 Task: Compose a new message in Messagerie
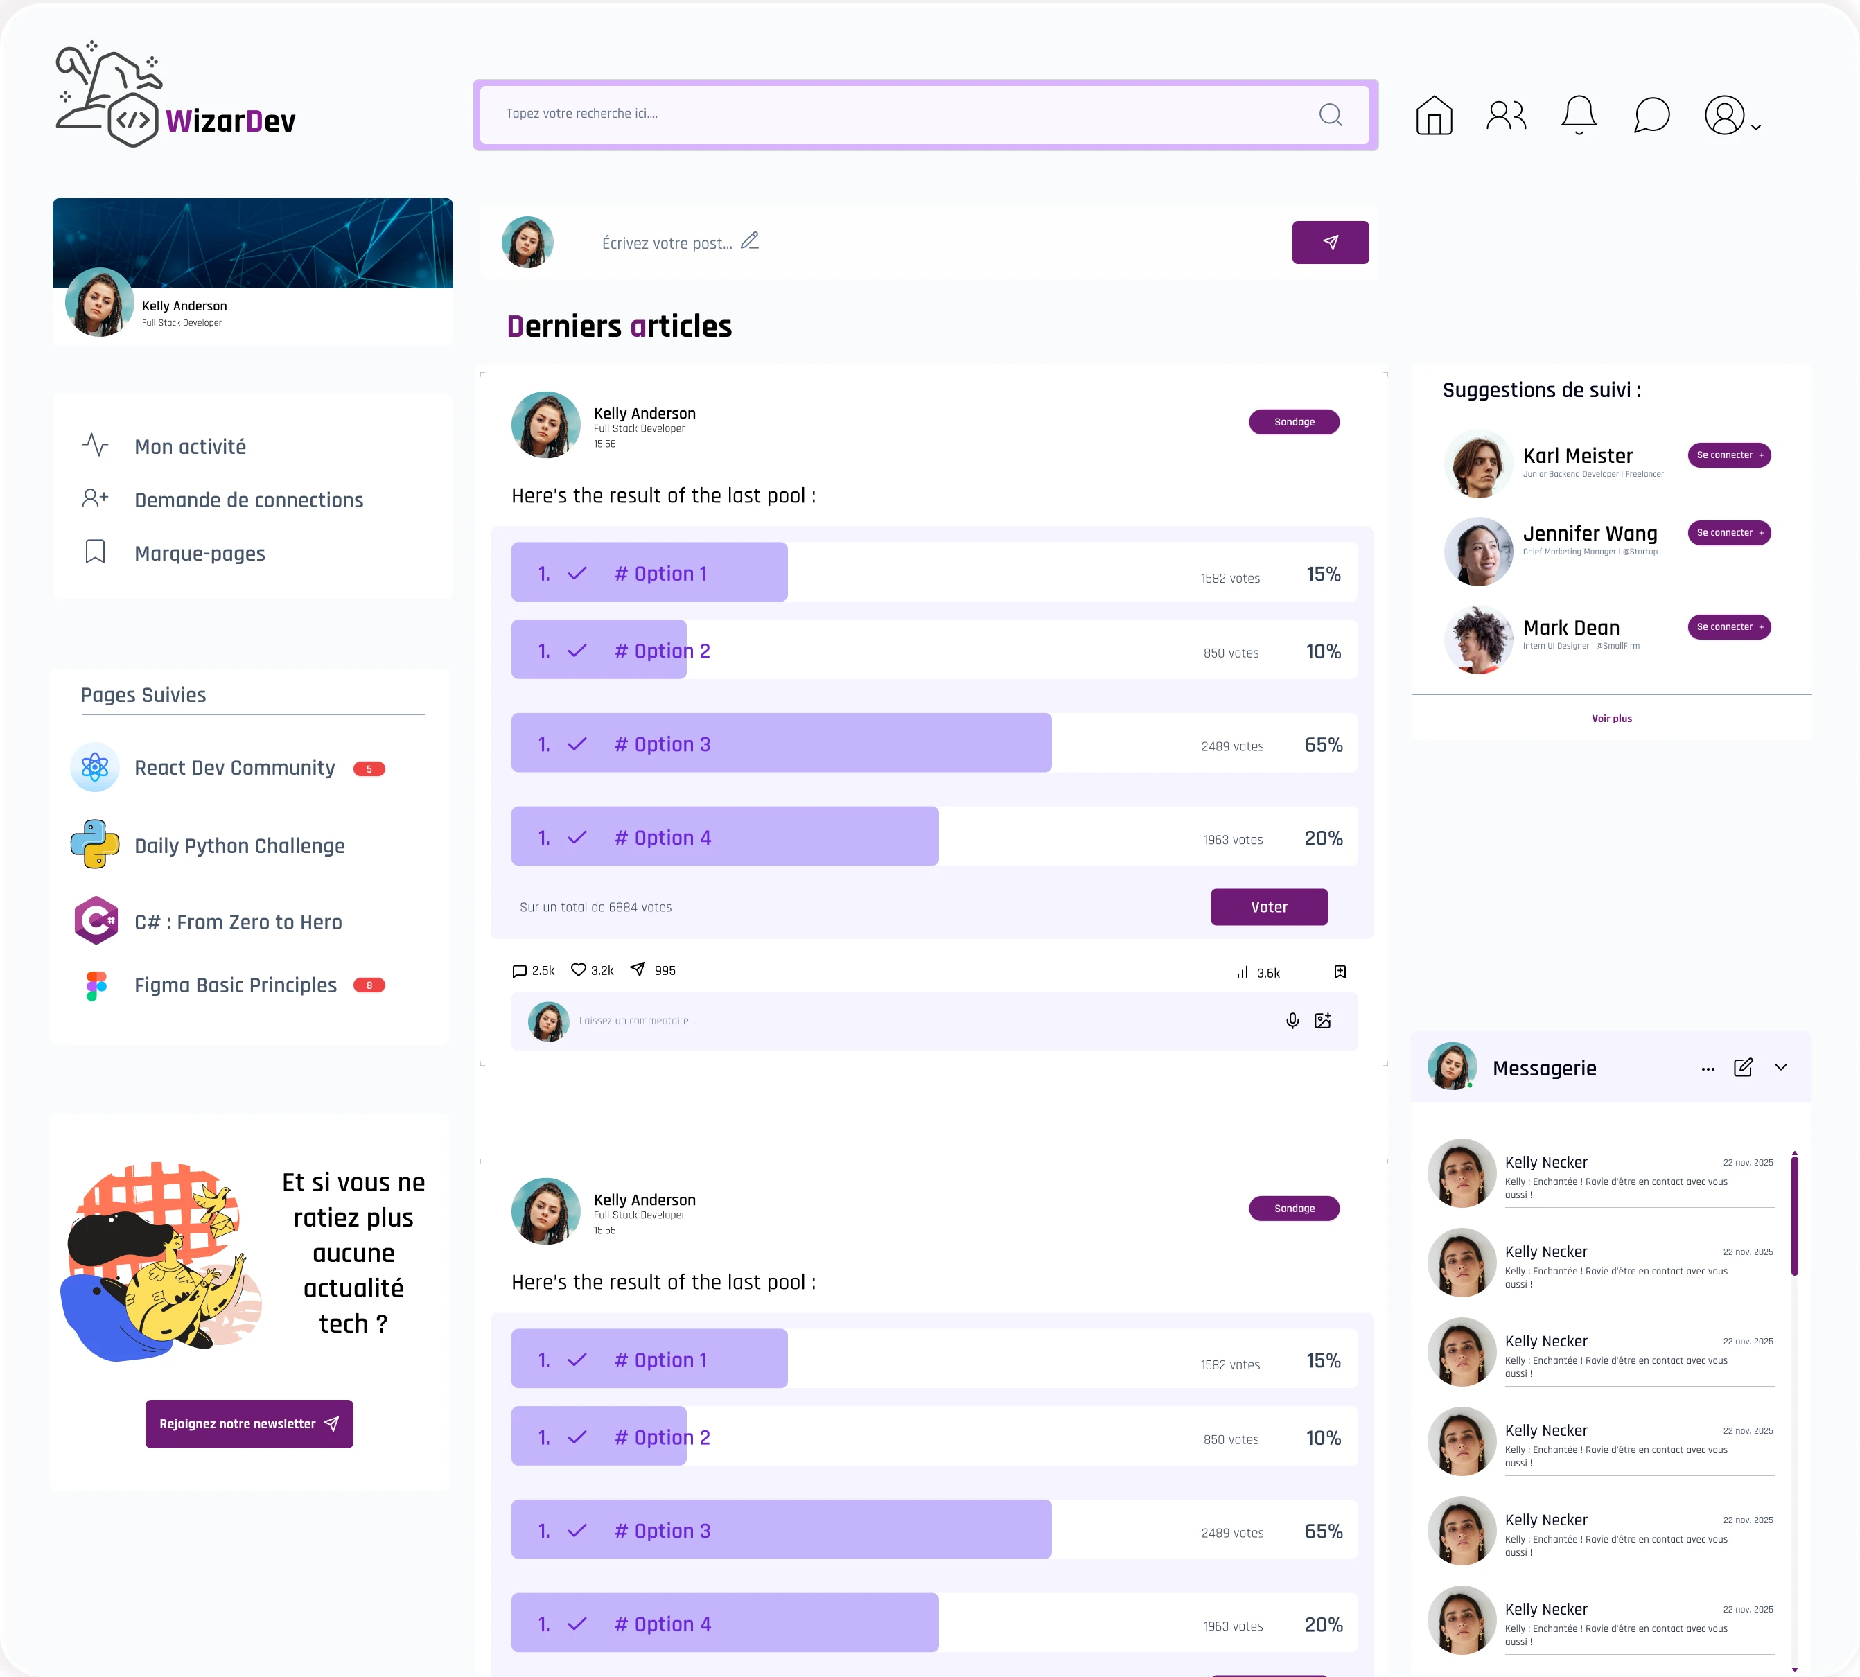point(1742,1067)
